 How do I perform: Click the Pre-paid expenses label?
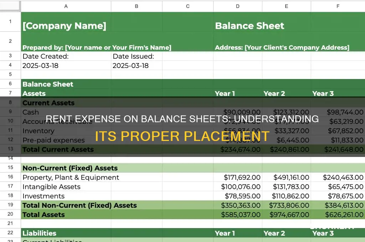pyautogui.click(x=53, y=140)
